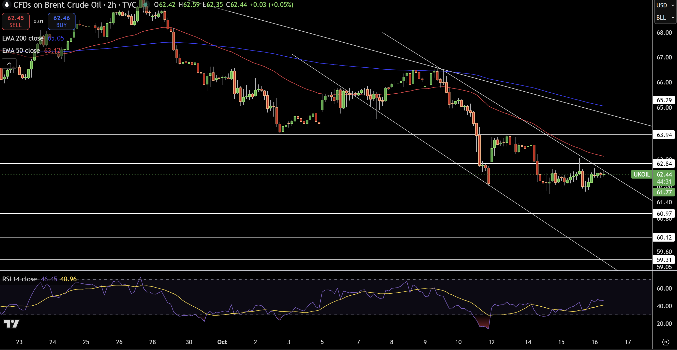The image size is (677, 350).
Task: Open the USD currency dropdown
Action: coord(665,5)
